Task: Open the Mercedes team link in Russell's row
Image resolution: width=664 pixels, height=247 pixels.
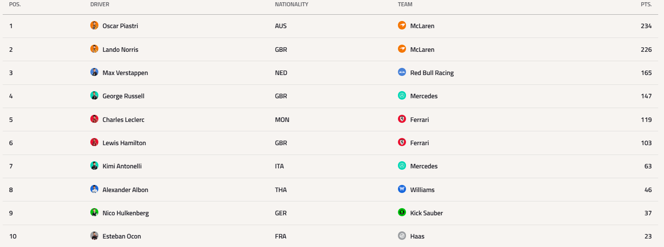Action: tap(424, 96)
